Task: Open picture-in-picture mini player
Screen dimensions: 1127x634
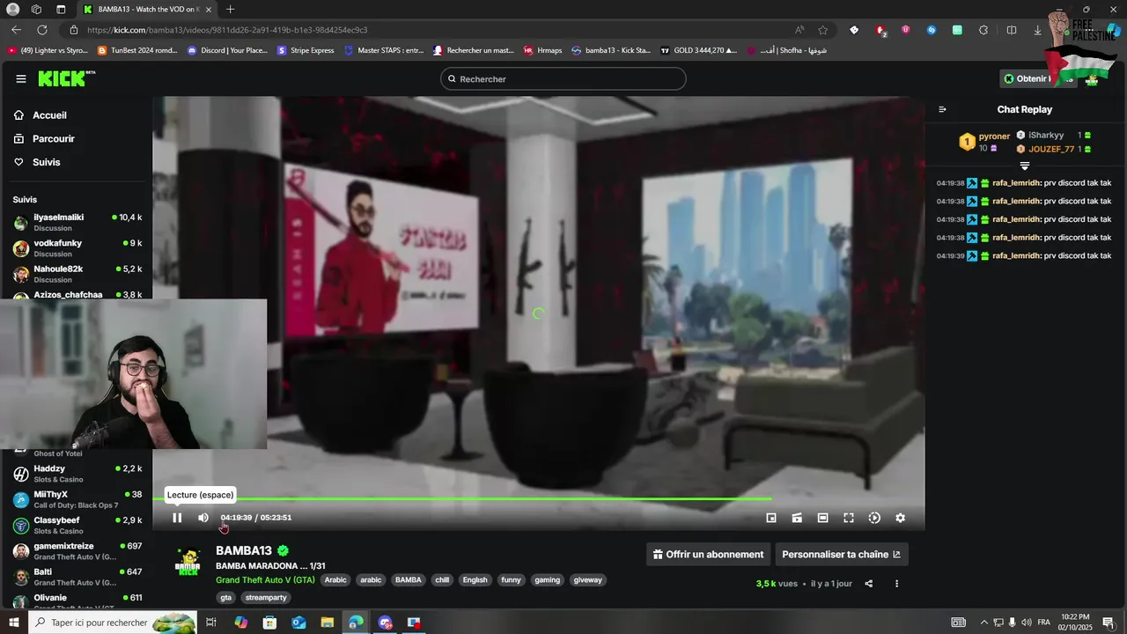Action: (x=771, y=518)
